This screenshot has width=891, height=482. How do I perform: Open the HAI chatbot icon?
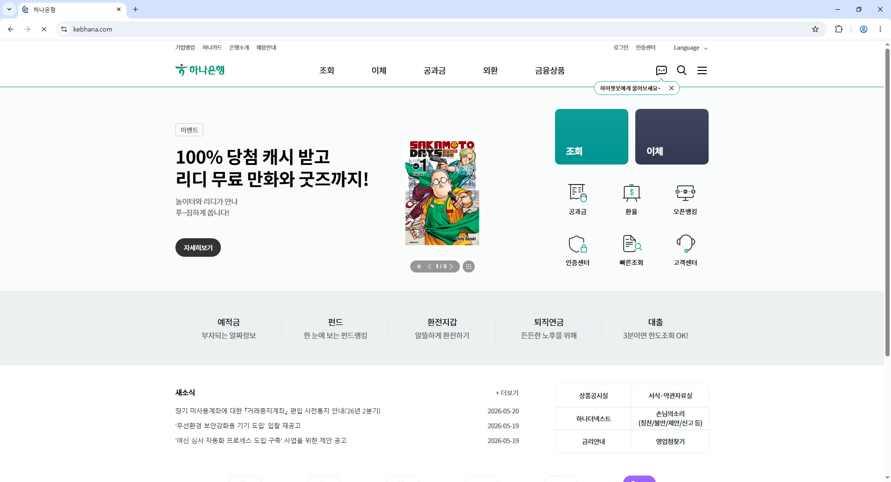661,70
